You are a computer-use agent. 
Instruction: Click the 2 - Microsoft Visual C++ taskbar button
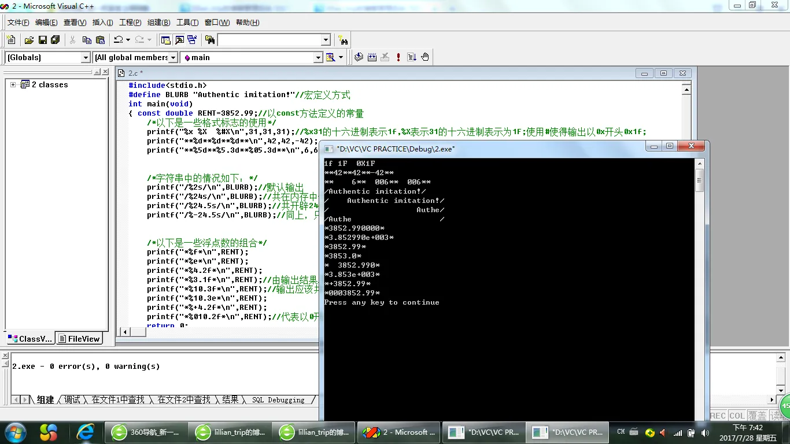click(398, 432)
